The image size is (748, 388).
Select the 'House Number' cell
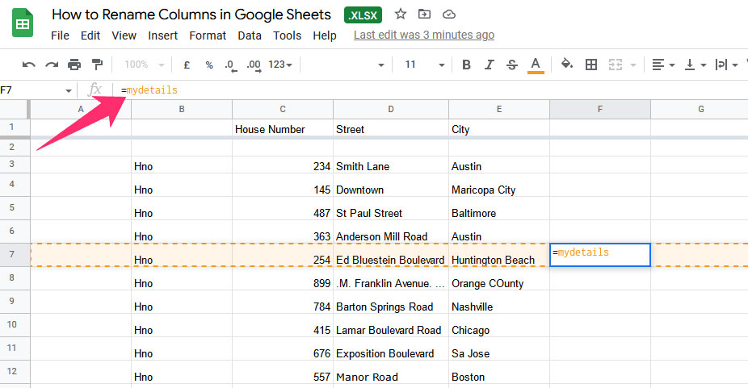tap(283, 127)
